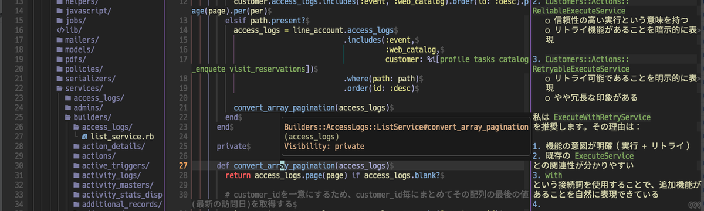Open list_service.rb file name in tree
This screenshot has width=704, height=211.
coord(123,137)
